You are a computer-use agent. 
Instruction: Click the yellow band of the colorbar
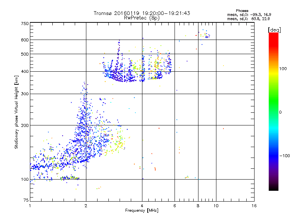tap(274, 73)
